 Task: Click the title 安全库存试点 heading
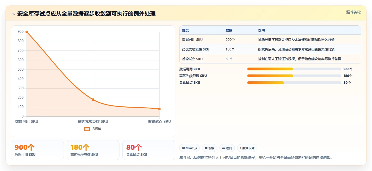[x=86, y=14]
